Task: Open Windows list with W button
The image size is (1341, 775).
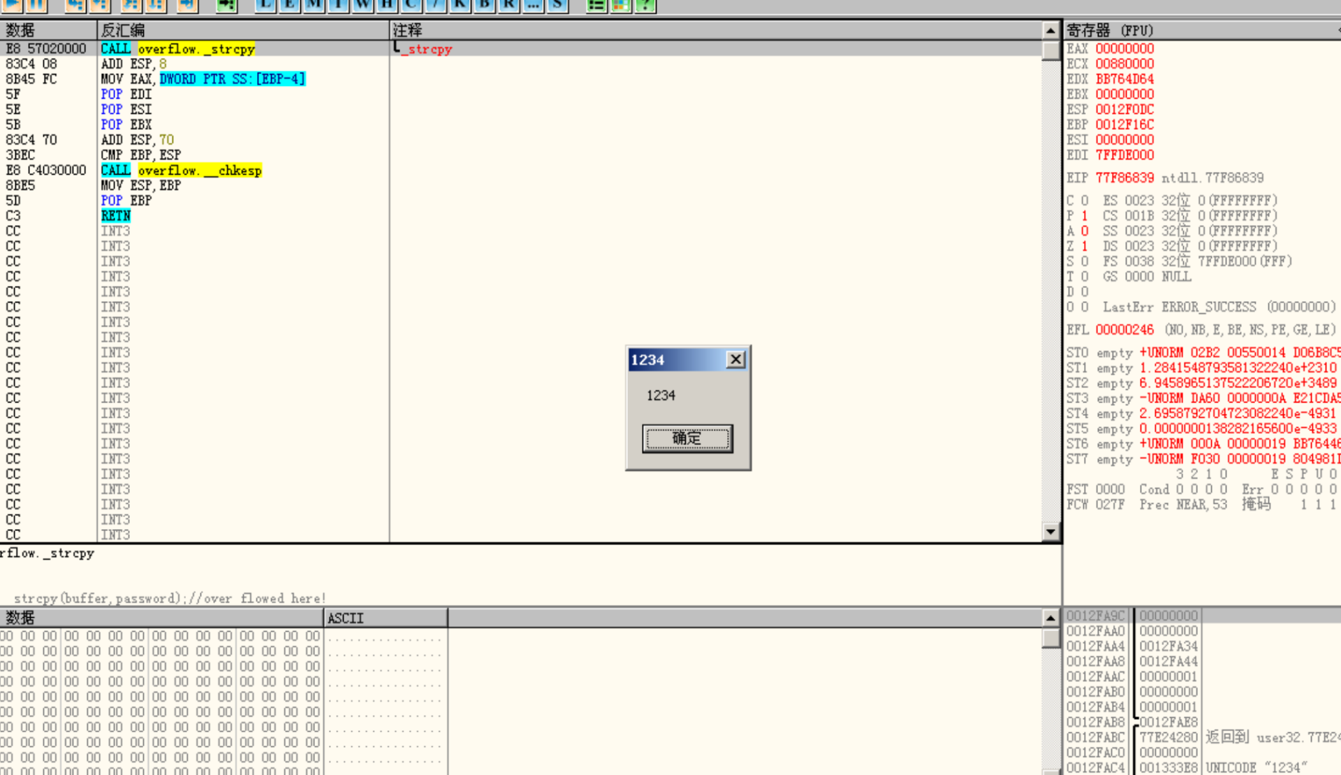Action: 362,4
